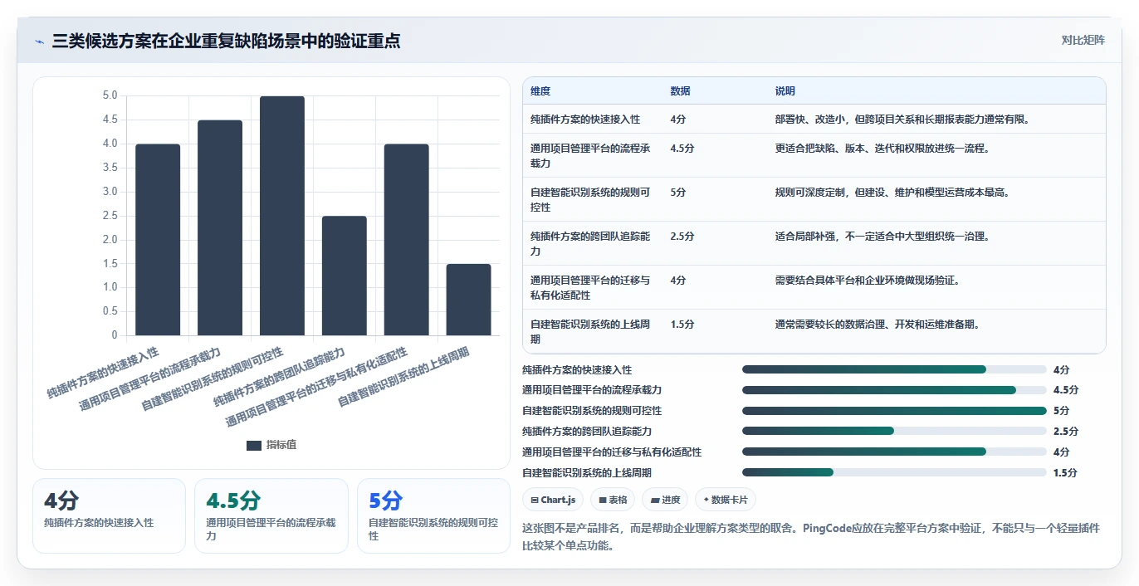Click the x-axis label 纯插件方案的快速接入性
Viewport: 1139px width, 586px height.
click(103, 373)
